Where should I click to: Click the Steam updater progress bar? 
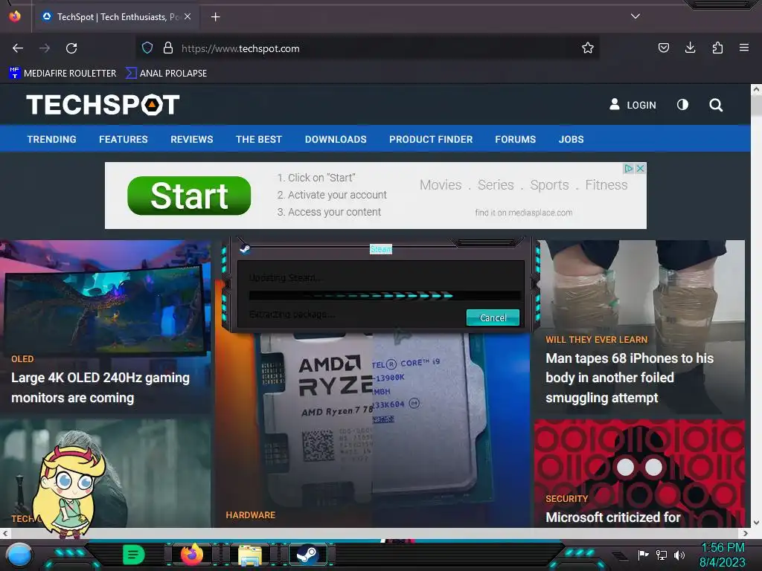(385, 295)
